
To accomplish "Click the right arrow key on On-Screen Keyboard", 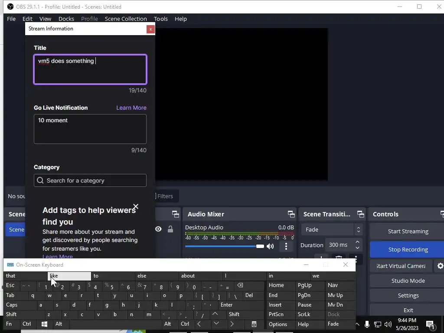I will [x=232, y=324].
